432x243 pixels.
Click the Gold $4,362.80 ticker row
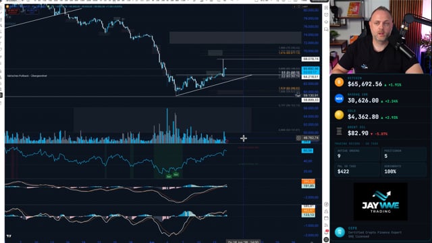point(381,115)
